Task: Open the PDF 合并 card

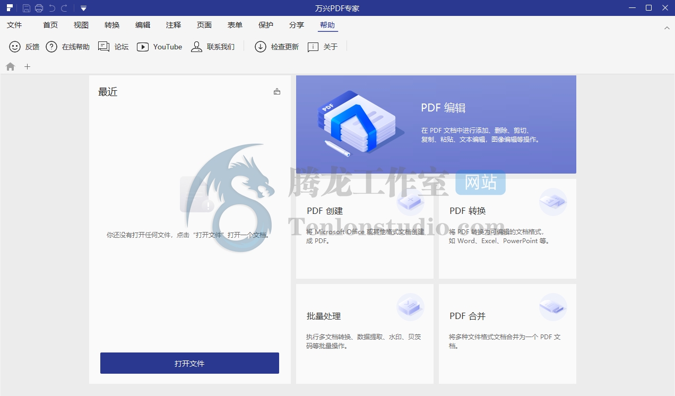Action: pyautogui.click(x=507, y=334)
